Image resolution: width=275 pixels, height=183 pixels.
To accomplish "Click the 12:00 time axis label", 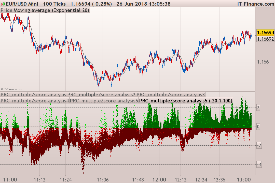I will [159, 180].
